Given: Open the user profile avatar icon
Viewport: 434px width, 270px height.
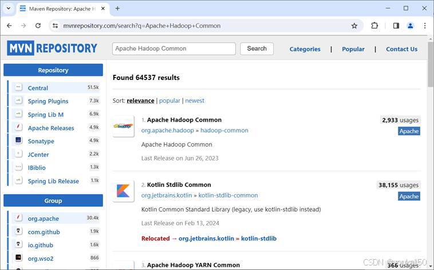Looking at the screenshot, I should [410, 26].
